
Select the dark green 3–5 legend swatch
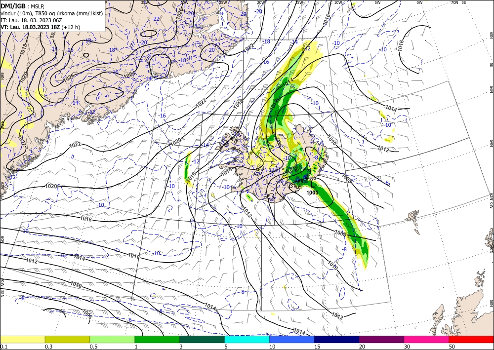[x=202, y=339]
